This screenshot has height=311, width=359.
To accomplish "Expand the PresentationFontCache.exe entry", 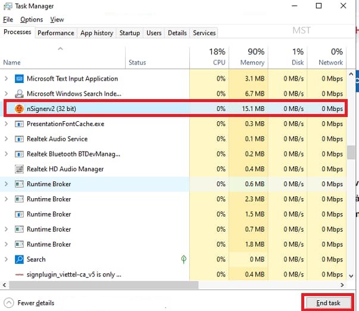I will tap(6, 124).
